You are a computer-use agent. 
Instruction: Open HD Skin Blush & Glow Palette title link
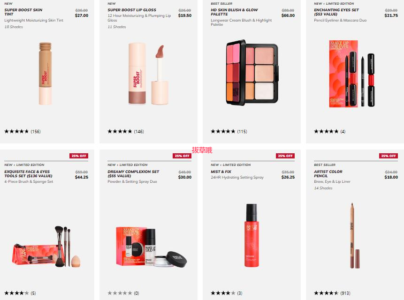click(234, 12)
